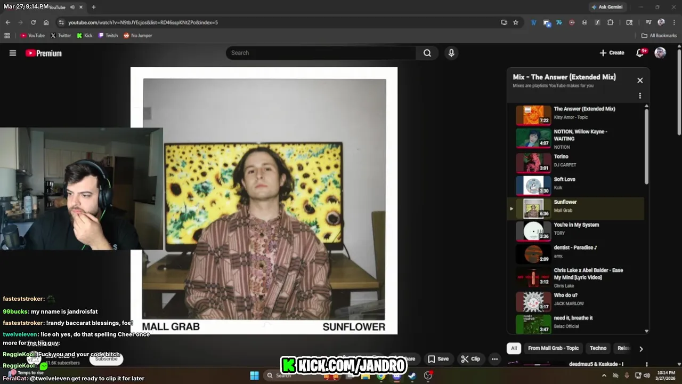
Task: Open the YouTube hamburger guide menu
Action: (x=13, y=53)
